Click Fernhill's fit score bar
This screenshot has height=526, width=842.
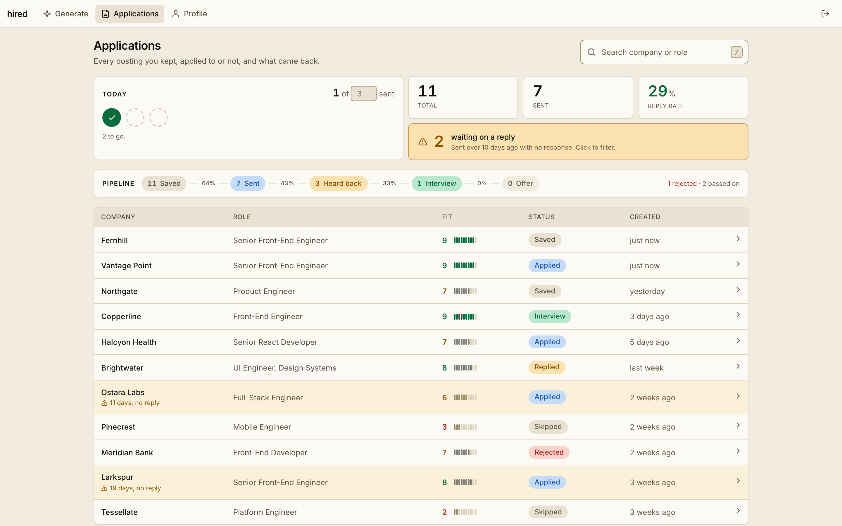pos(465,240)
